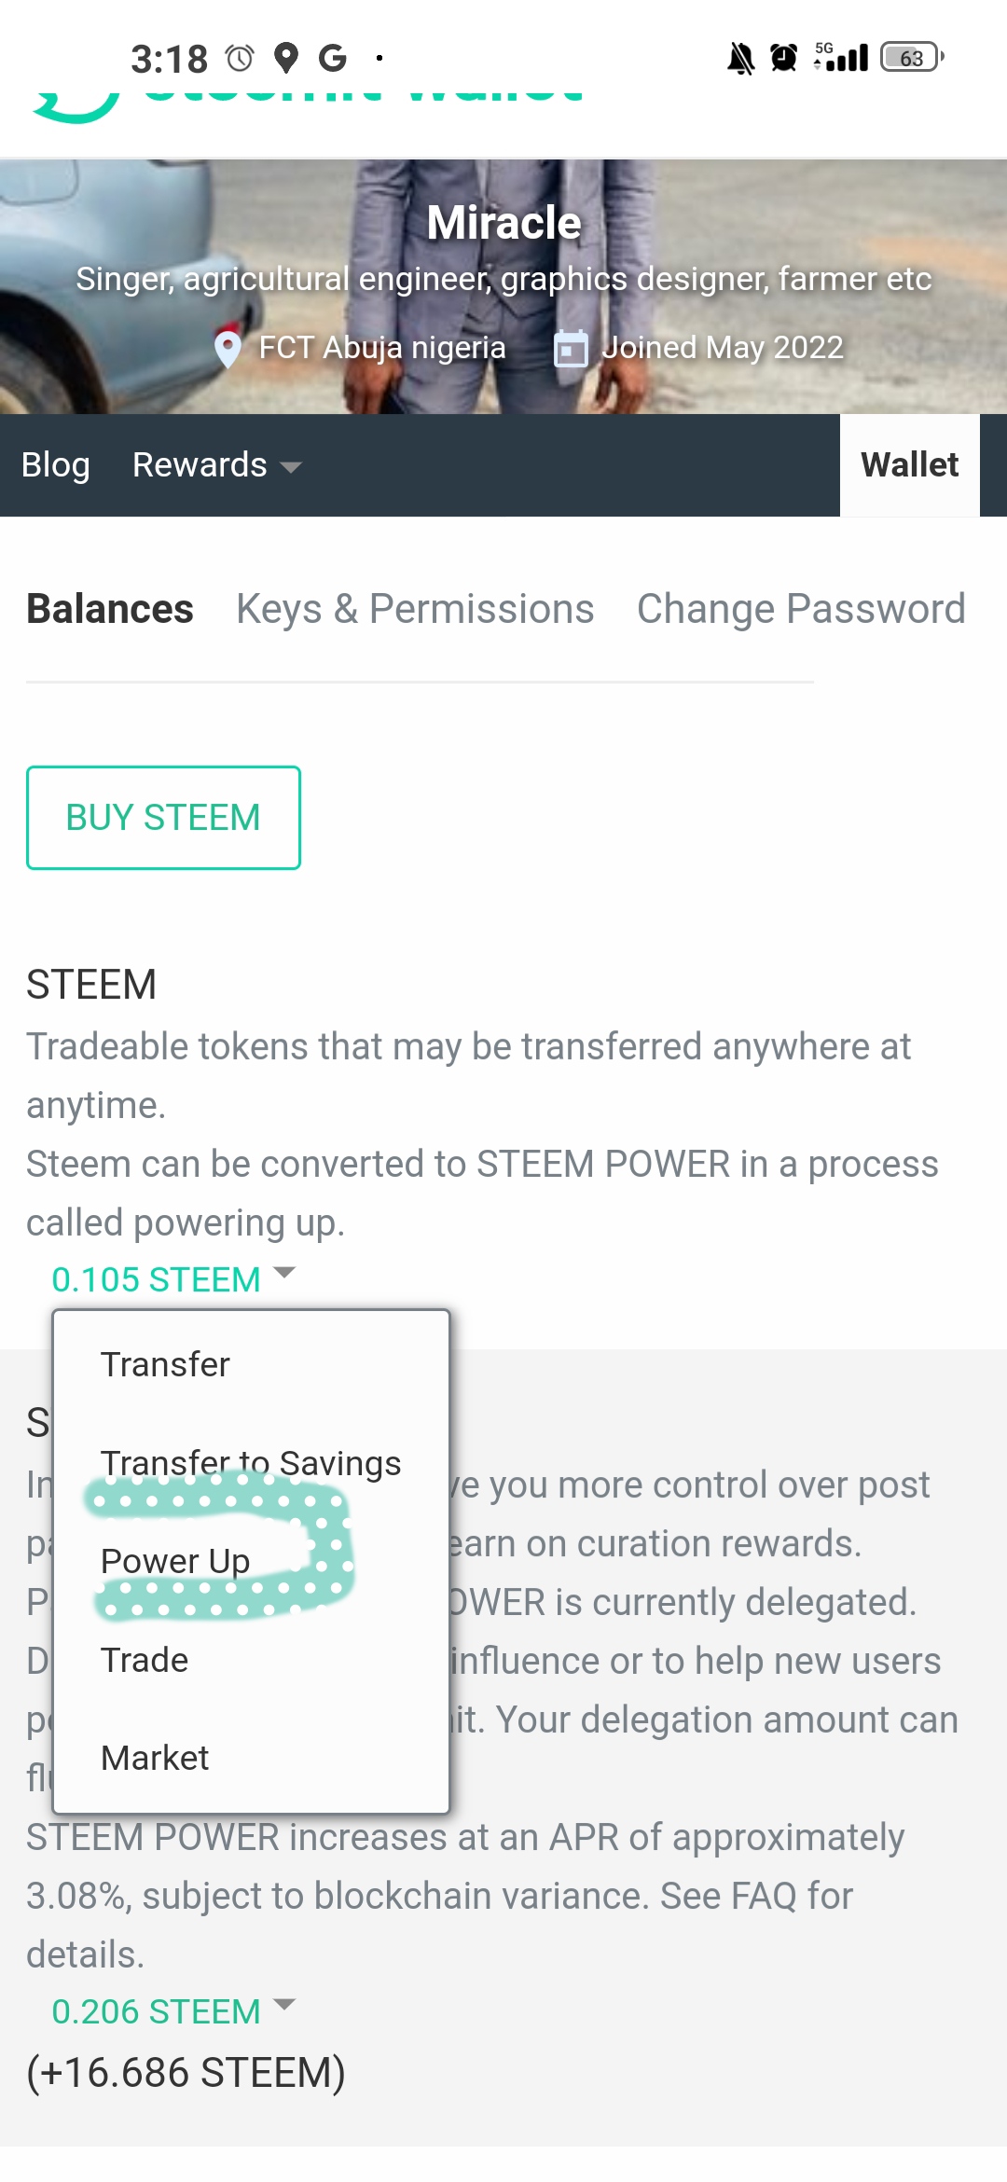Choose Transfer to Savings option
Viewport: 1007px width, 2182px height.
tap(251, 1463)
